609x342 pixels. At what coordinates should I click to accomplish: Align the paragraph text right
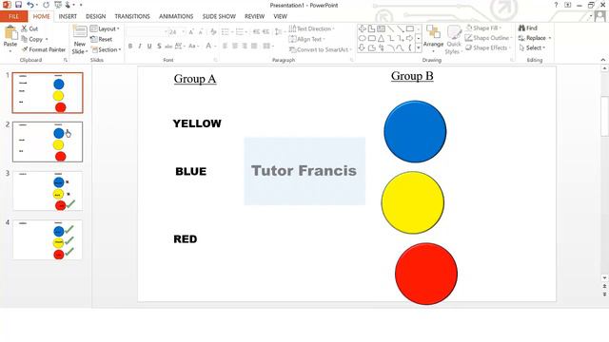pyautogui.click(x=245, y=47)
